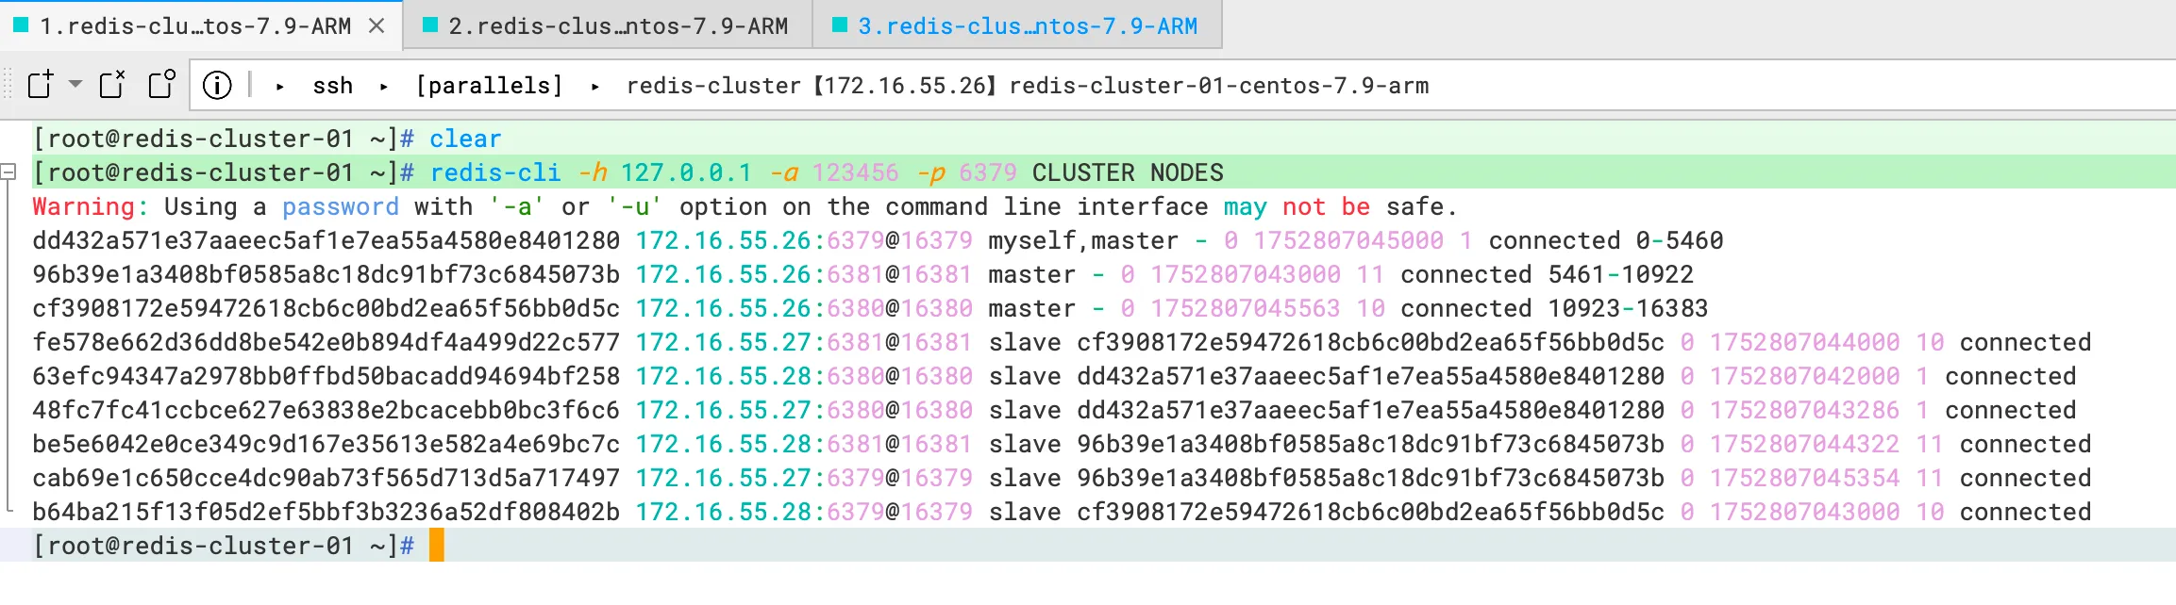Switch to tab 2.redis-clus…ntos-7.9-ARM
The image size is (2176, 605).
click(x=608, y=25)
